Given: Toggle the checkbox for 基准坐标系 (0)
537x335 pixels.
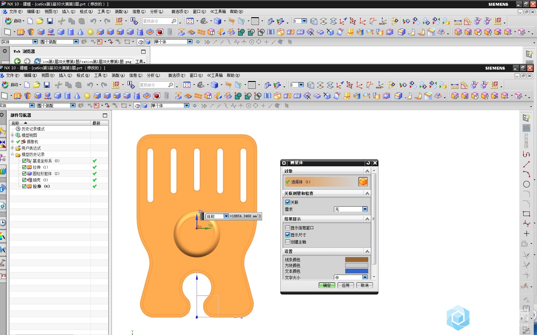Looking at the screenshot, I should (24, 161).
